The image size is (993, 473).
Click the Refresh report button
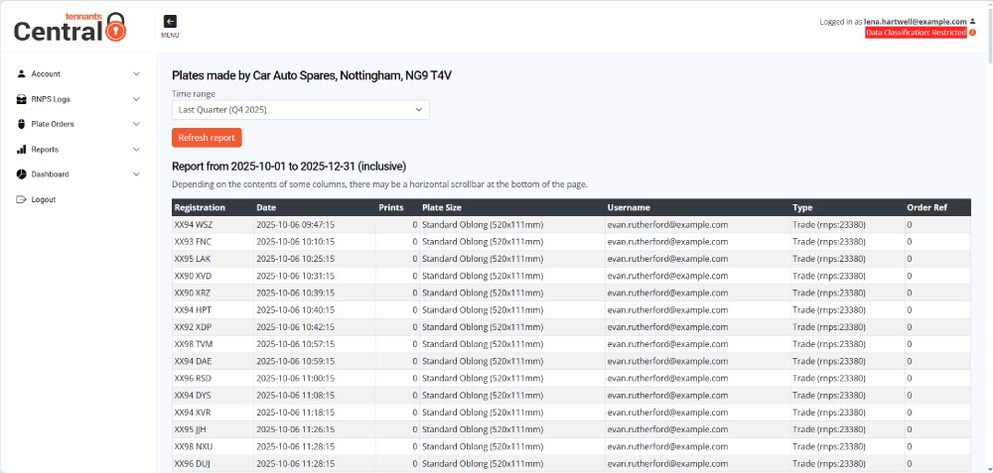point(207,138)
